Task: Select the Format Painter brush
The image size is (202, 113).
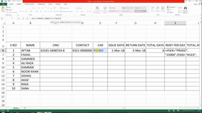Action: pyautogui.click(x=12, y=12)
